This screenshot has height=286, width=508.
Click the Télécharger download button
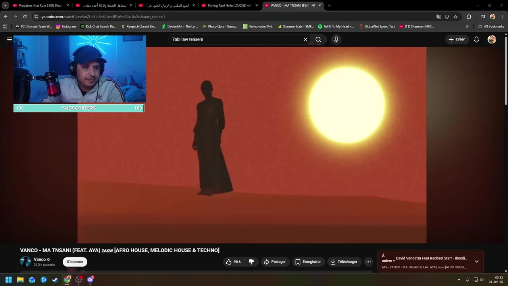tap(344, 262)
